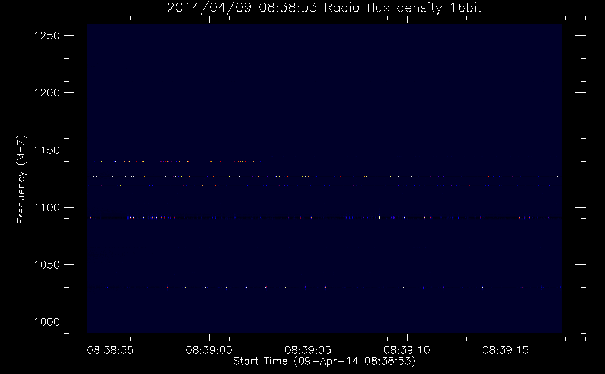Click the 1100 frequency tick label
Viewport: 605px width, 374px height.
click(x=47, y=208)
